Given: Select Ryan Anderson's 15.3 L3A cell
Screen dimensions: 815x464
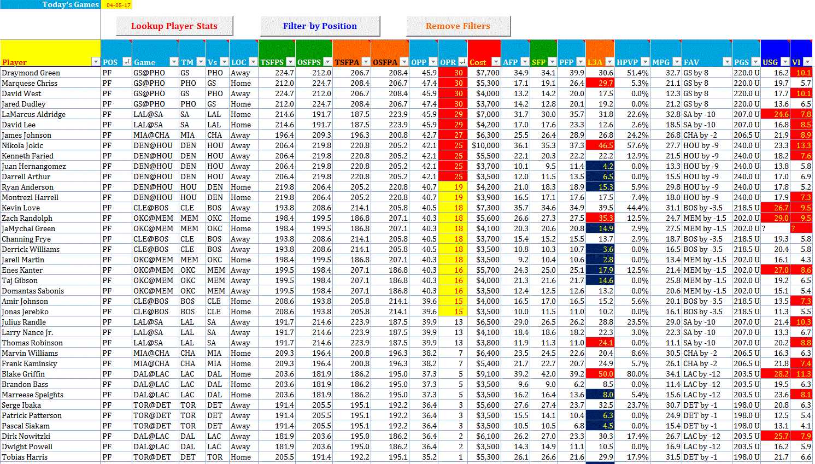Looking at the screenshot, I should (x=600, y=187).
